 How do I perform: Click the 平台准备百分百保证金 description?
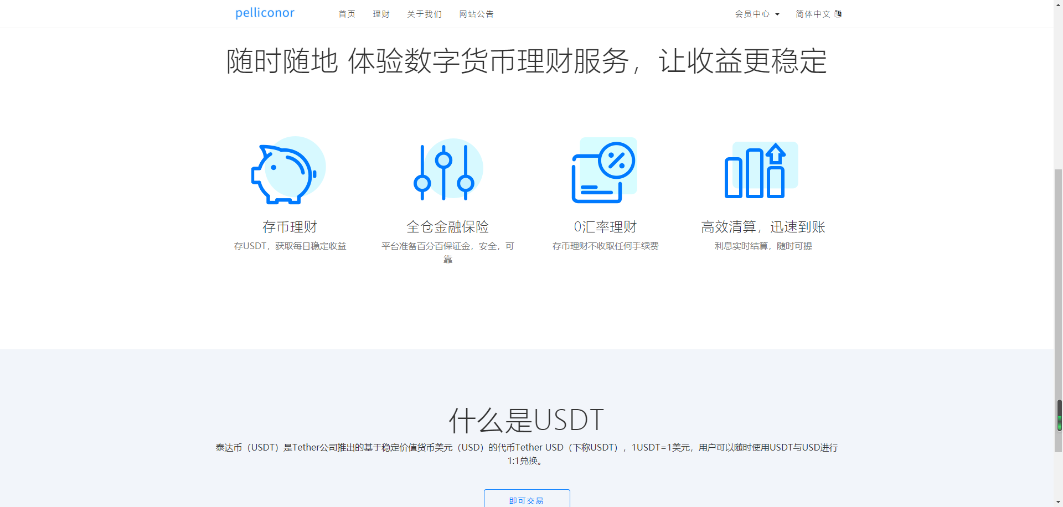(x=447, y=252)
